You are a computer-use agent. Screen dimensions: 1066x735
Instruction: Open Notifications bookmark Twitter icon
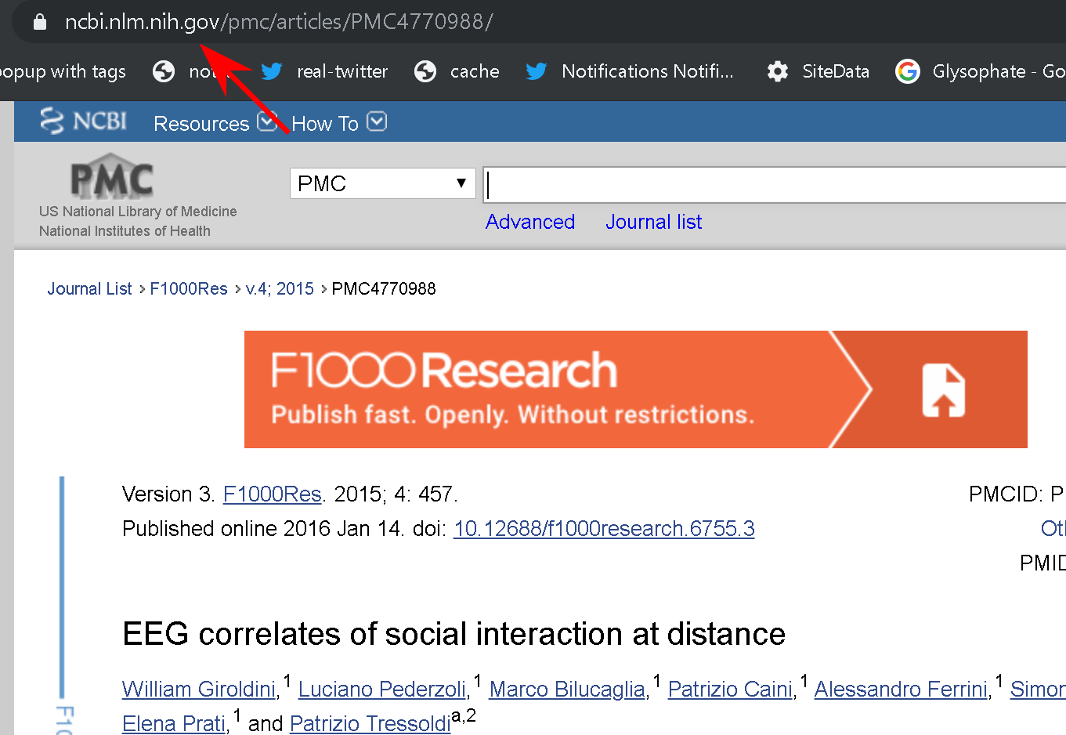pos(537,71)
